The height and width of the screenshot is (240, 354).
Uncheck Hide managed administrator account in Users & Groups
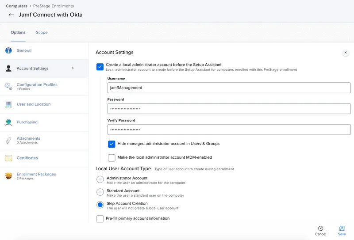(112, 144)
